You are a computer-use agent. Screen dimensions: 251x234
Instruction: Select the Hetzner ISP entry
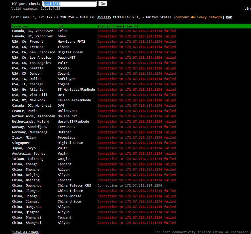click(x=64, y=132)
